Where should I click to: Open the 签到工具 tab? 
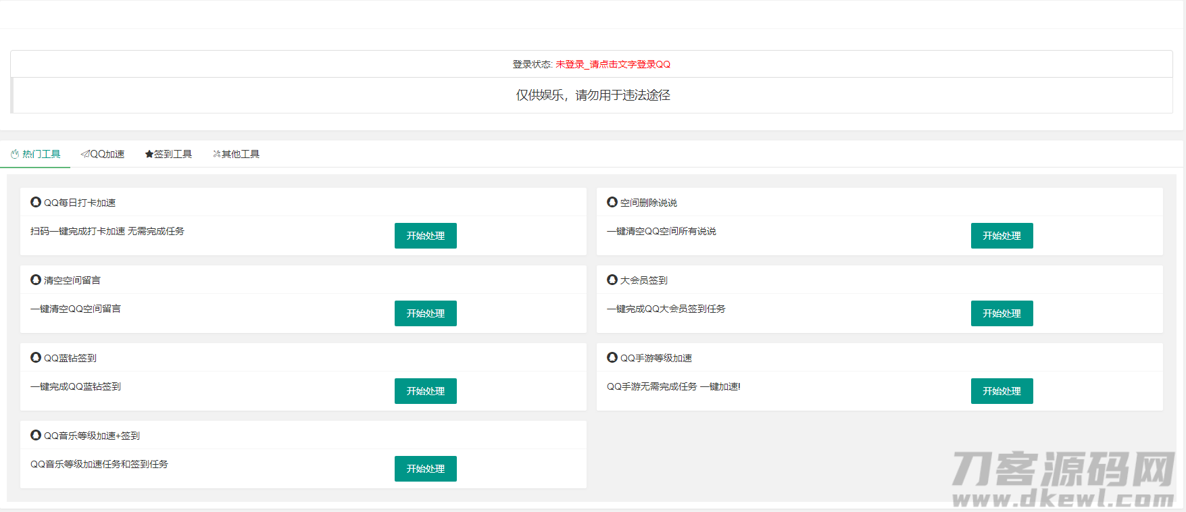[x=168, y=154]
